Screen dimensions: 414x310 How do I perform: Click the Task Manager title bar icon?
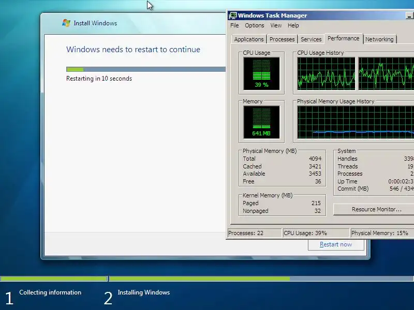click(x=232, y=16)
